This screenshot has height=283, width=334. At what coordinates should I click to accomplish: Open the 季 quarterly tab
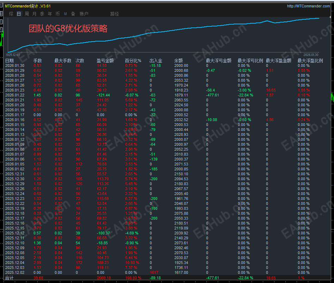[x=42, y=14]
